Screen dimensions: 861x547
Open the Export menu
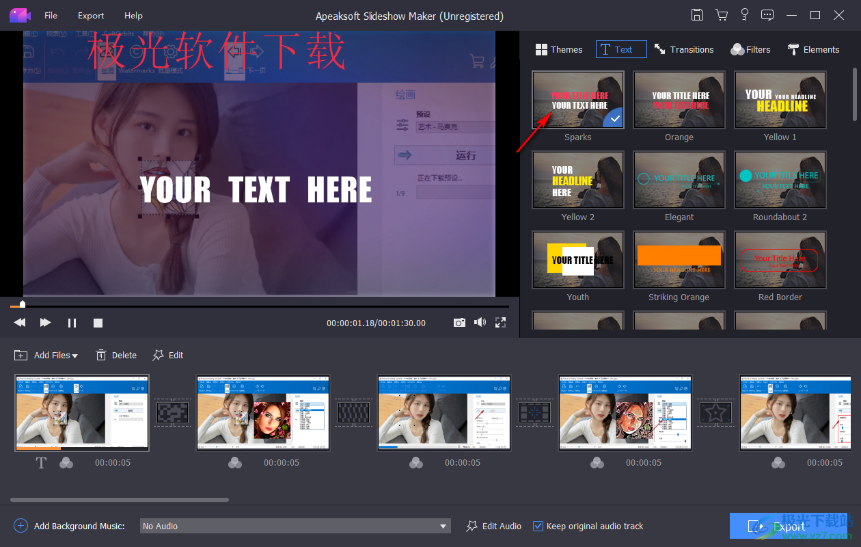click(x=91, y=15)
